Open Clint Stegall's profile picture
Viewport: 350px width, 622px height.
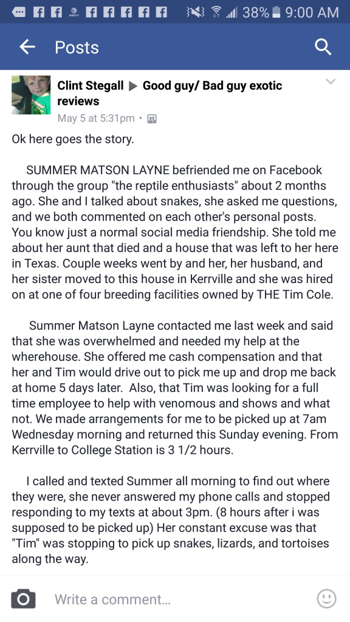pos(31,95)
